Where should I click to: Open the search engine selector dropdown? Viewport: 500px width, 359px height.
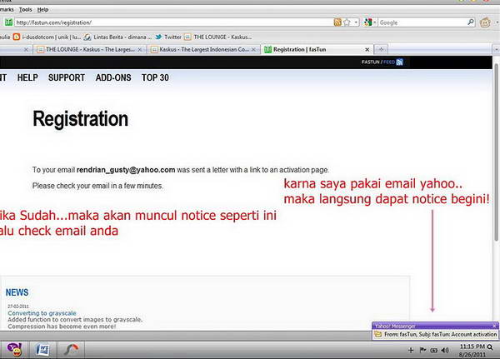(x=370, y=22)
